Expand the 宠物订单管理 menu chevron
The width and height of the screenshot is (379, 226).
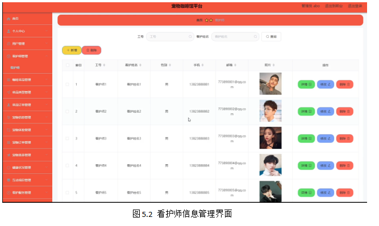(x=47, y=142)
